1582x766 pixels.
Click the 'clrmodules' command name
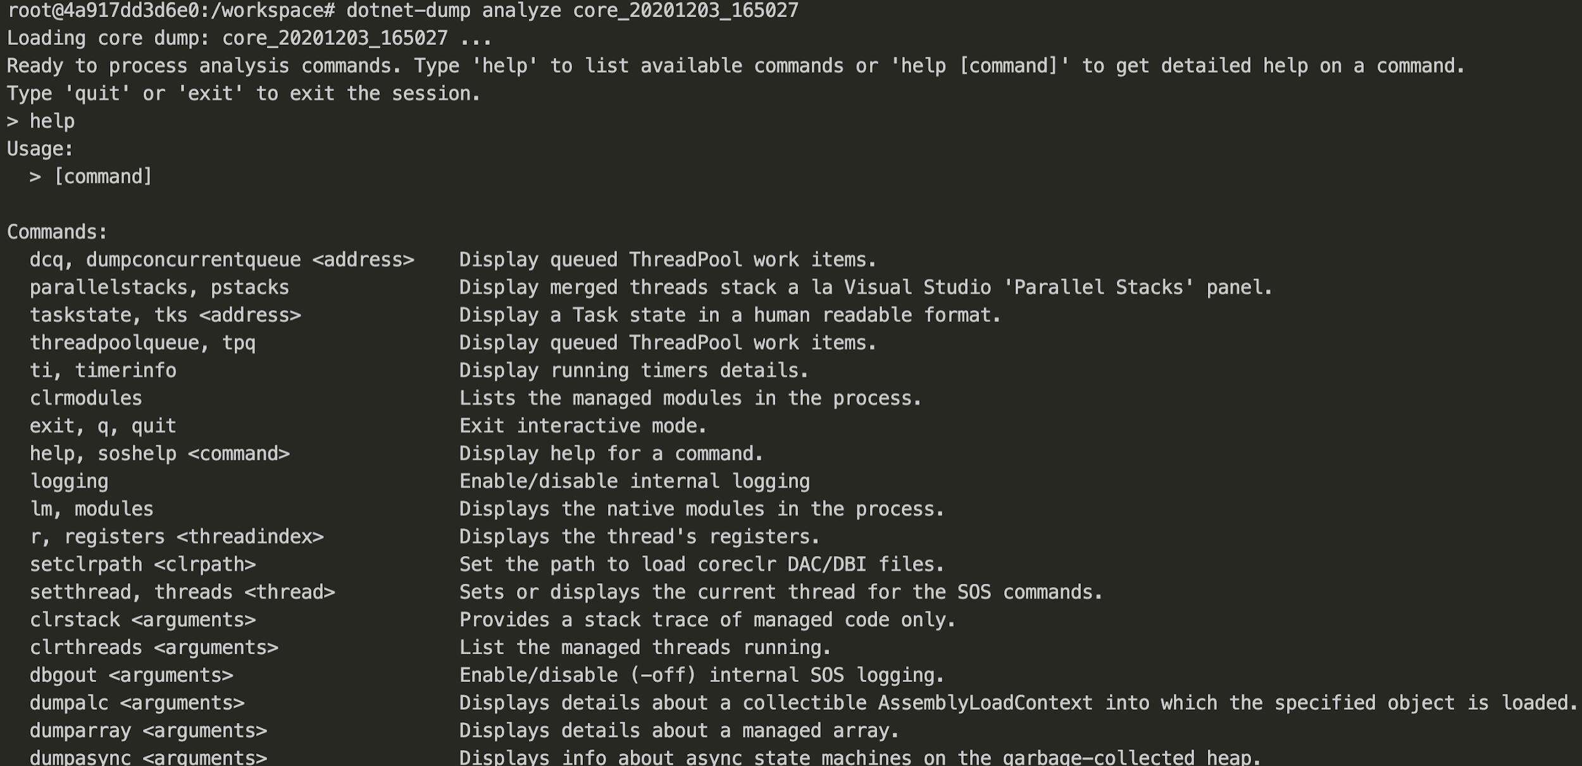click(86, 398)
